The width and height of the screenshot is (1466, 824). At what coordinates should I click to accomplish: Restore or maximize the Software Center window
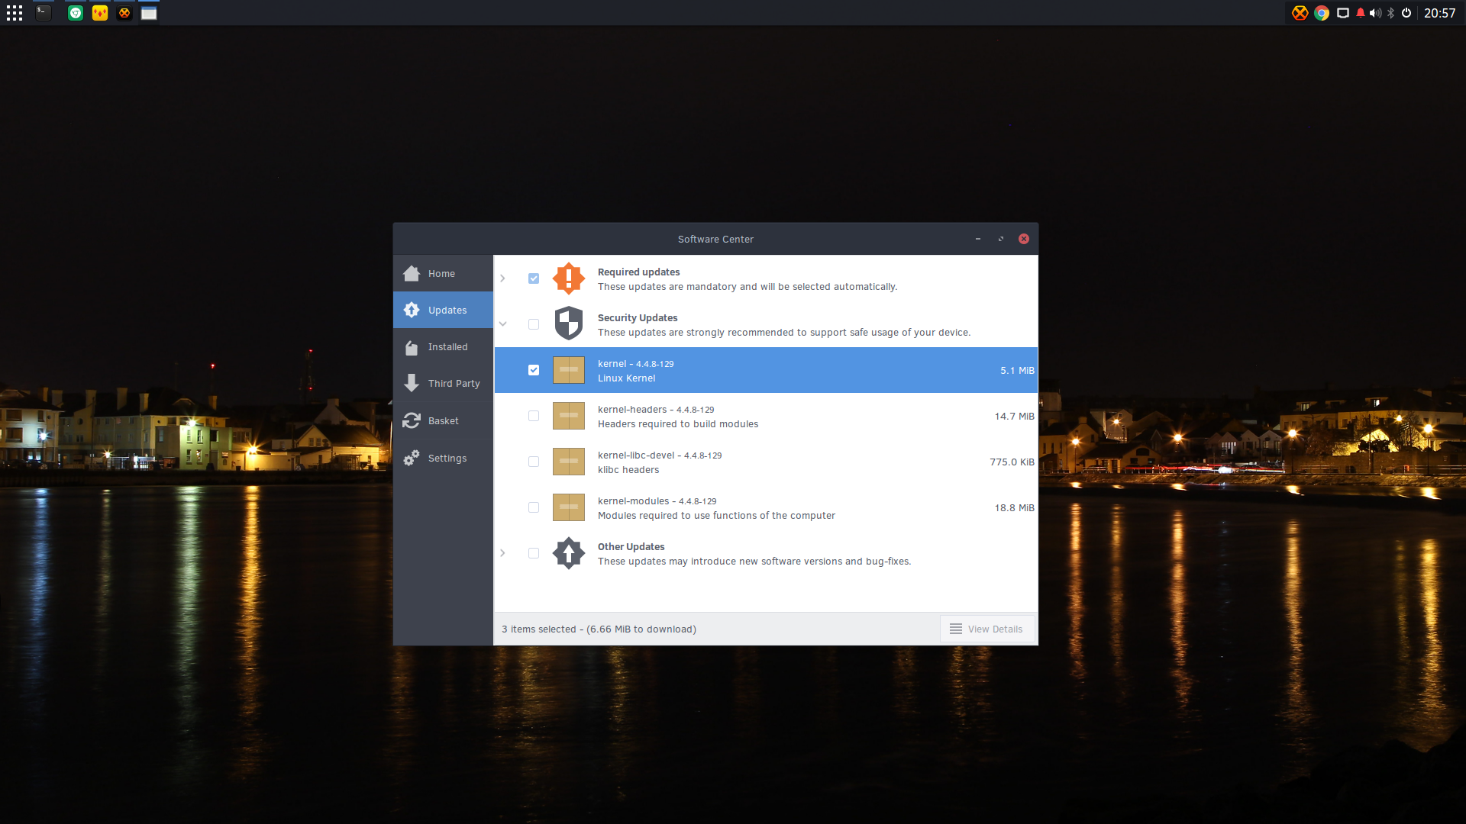pyautogui.click(x=1000, y=239)
